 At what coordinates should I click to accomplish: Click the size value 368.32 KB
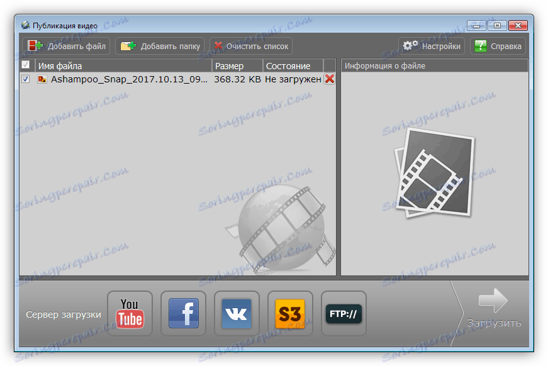pos(237,79)
